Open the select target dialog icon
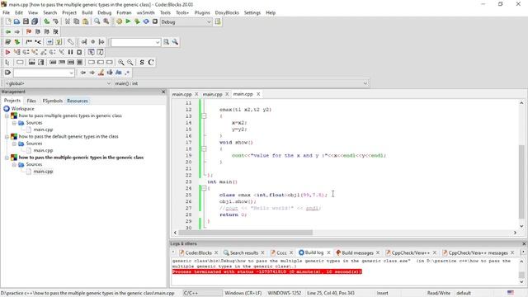This screenshot has height=297, width=528. pyautogui.click(x=218, y=22)
